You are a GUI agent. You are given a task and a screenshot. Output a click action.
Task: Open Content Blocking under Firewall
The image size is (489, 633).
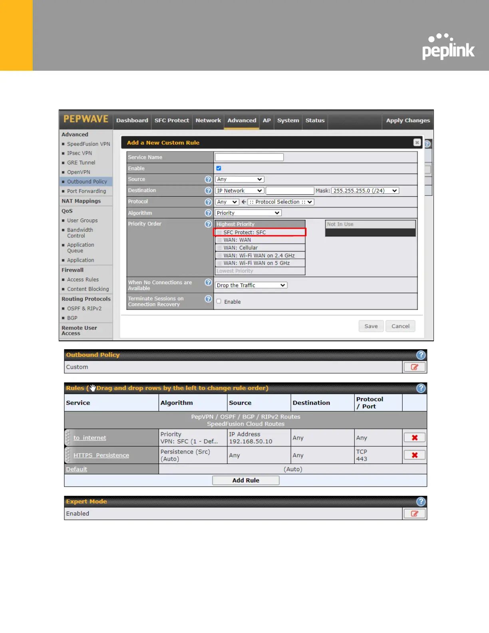[88, 289]
